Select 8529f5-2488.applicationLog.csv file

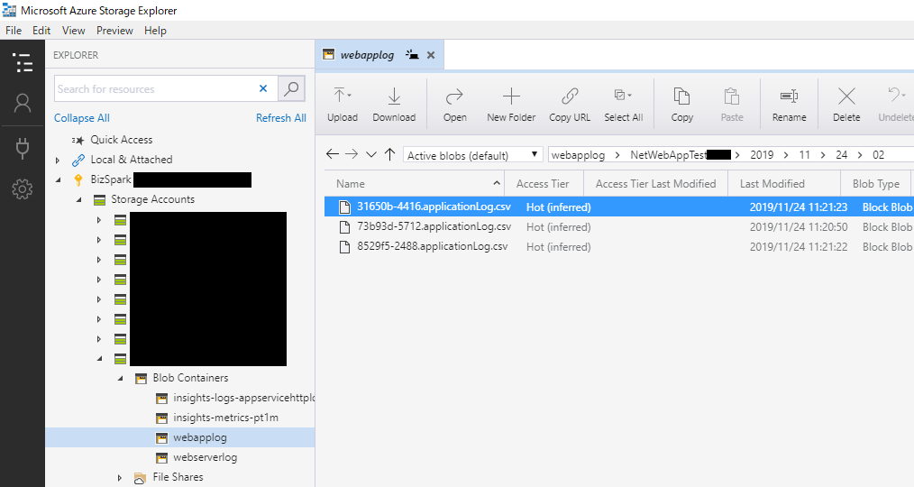[619, 247]
